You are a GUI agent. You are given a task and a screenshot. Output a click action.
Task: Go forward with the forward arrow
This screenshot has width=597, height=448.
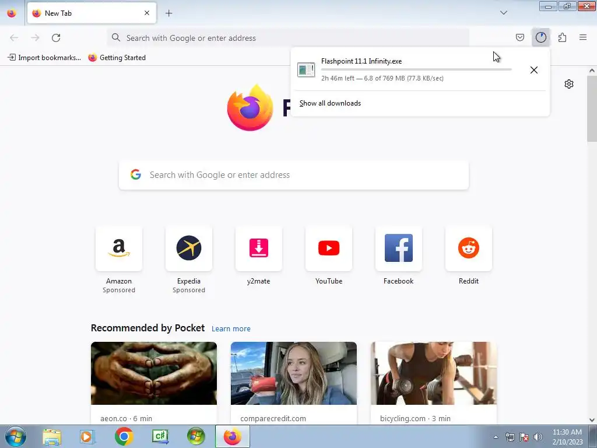click(x=35, y=38)
